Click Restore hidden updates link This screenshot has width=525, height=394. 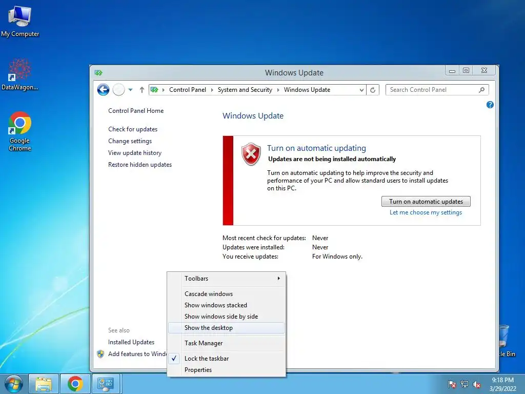coord(140,165)
